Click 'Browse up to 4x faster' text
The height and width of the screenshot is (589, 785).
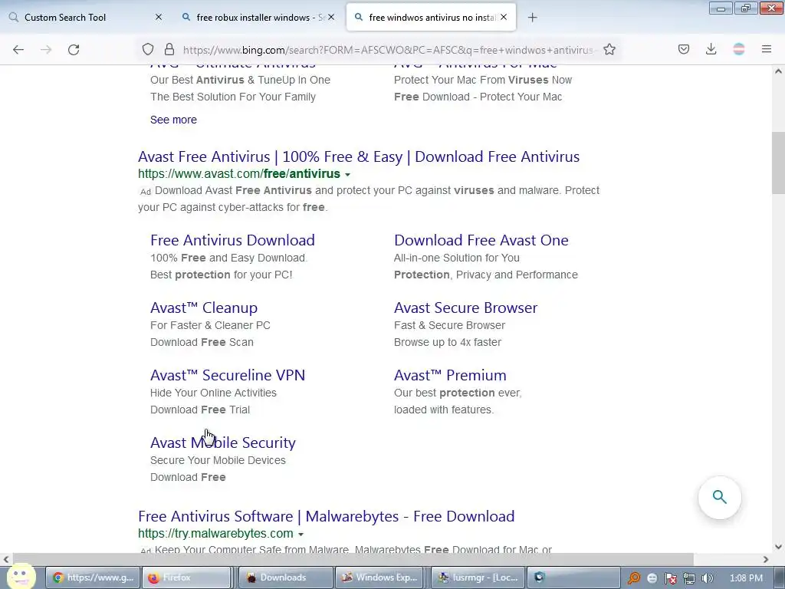(x=448, y=343)
